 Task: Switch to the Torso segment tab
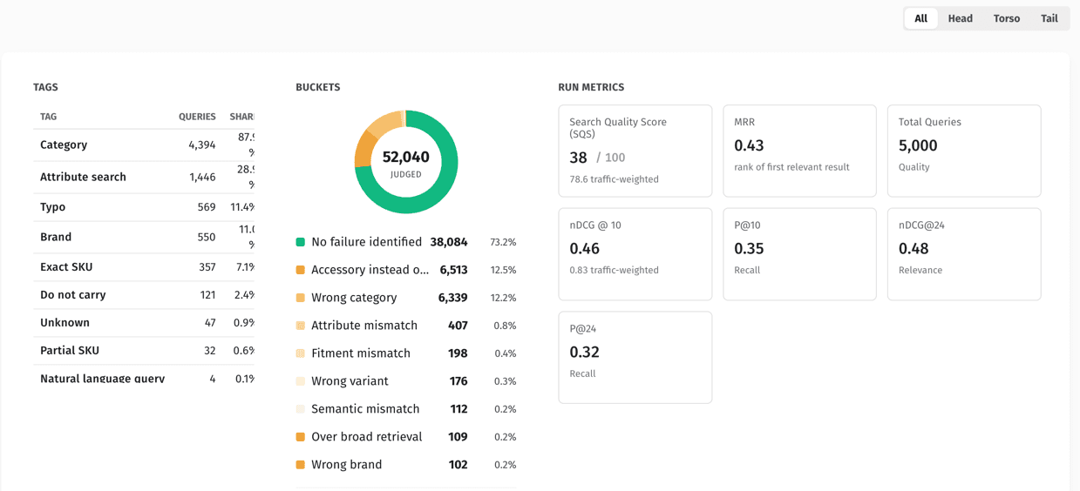click(x=1006, y=18)
